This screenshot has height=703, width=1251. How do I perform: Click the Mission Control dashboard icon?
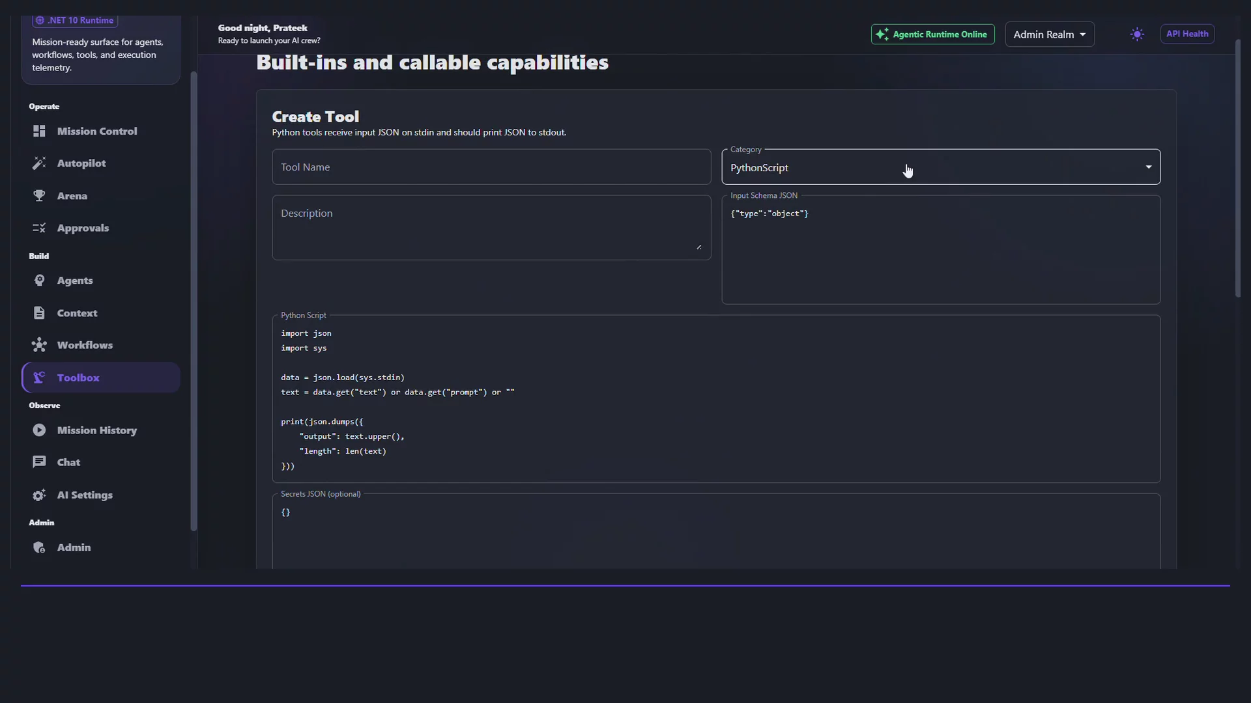pyautogui.click(x=39, y=131)
